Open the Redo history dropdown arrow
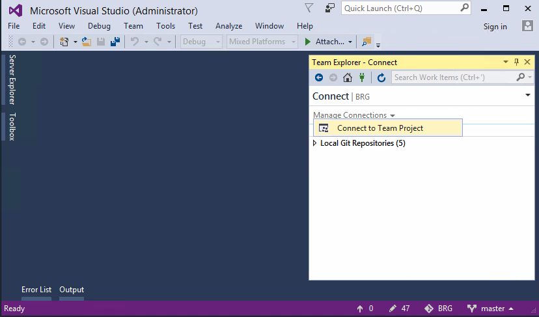 (169, 42)
